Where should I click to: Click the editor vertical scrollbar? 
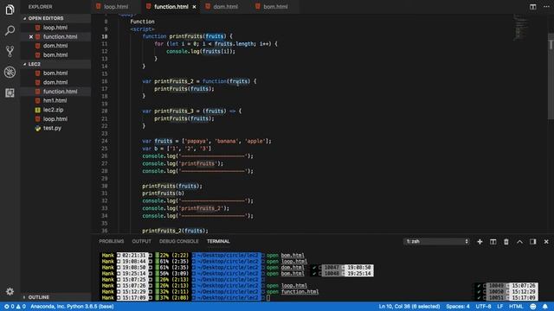(551, 77)
